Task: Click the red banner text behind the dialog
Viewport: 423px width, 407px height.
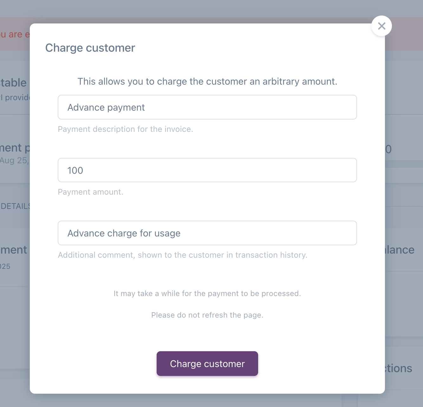Action: coord(14,34)
